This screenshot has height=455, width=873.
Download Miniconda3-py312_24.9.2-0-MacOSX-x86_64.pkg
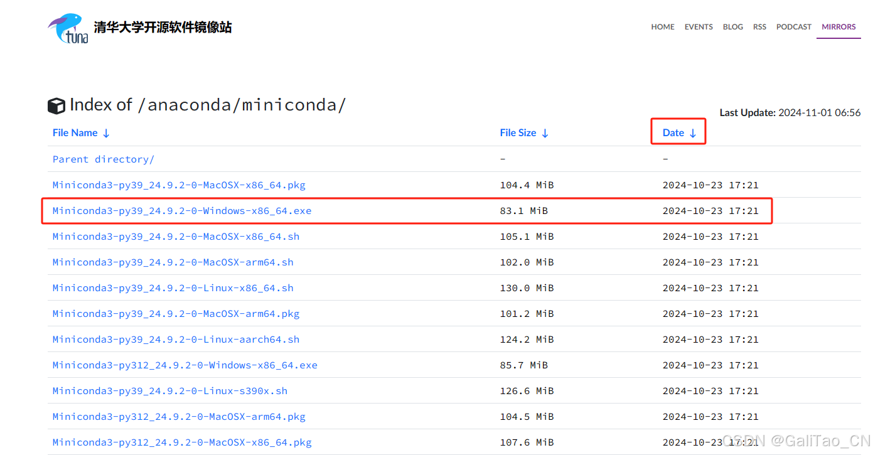tap(182, 442)
